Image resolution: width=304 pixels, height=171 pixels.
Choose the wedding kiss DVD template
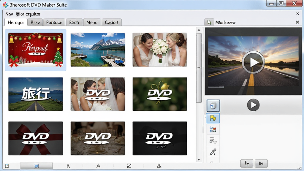pos(98,94)
